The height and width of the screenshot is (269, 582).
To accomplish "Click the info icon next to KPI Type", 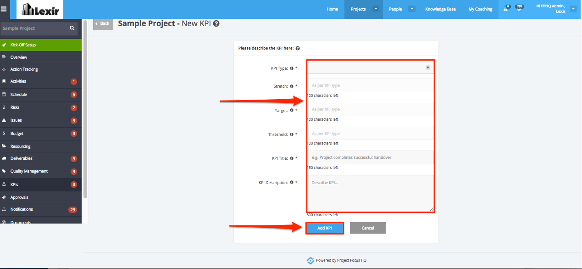I will 292,68.
